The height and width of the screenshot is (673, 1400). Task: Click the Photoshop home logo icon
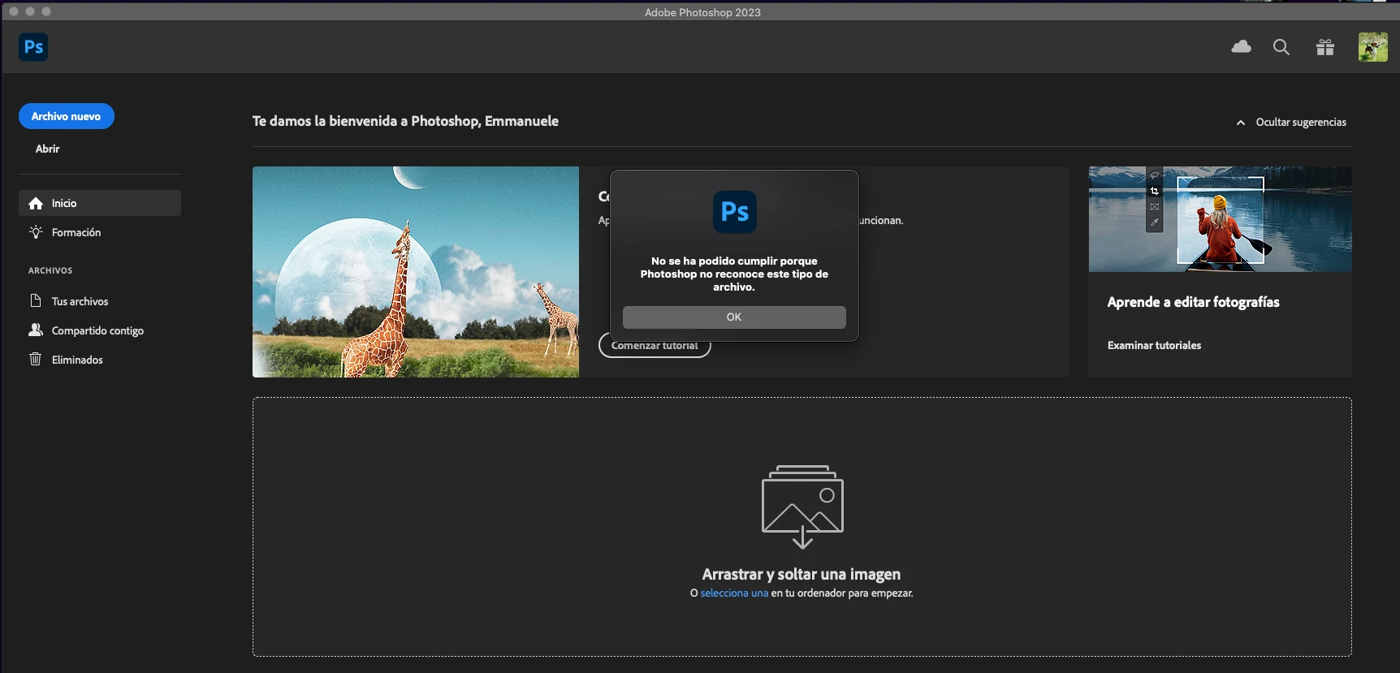point(33,47)
